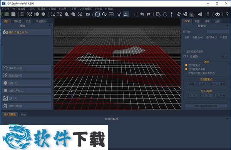Viewport: 231px width, 150px height.
Task: Click the button next to CRS label
Action: coord(224,57)
